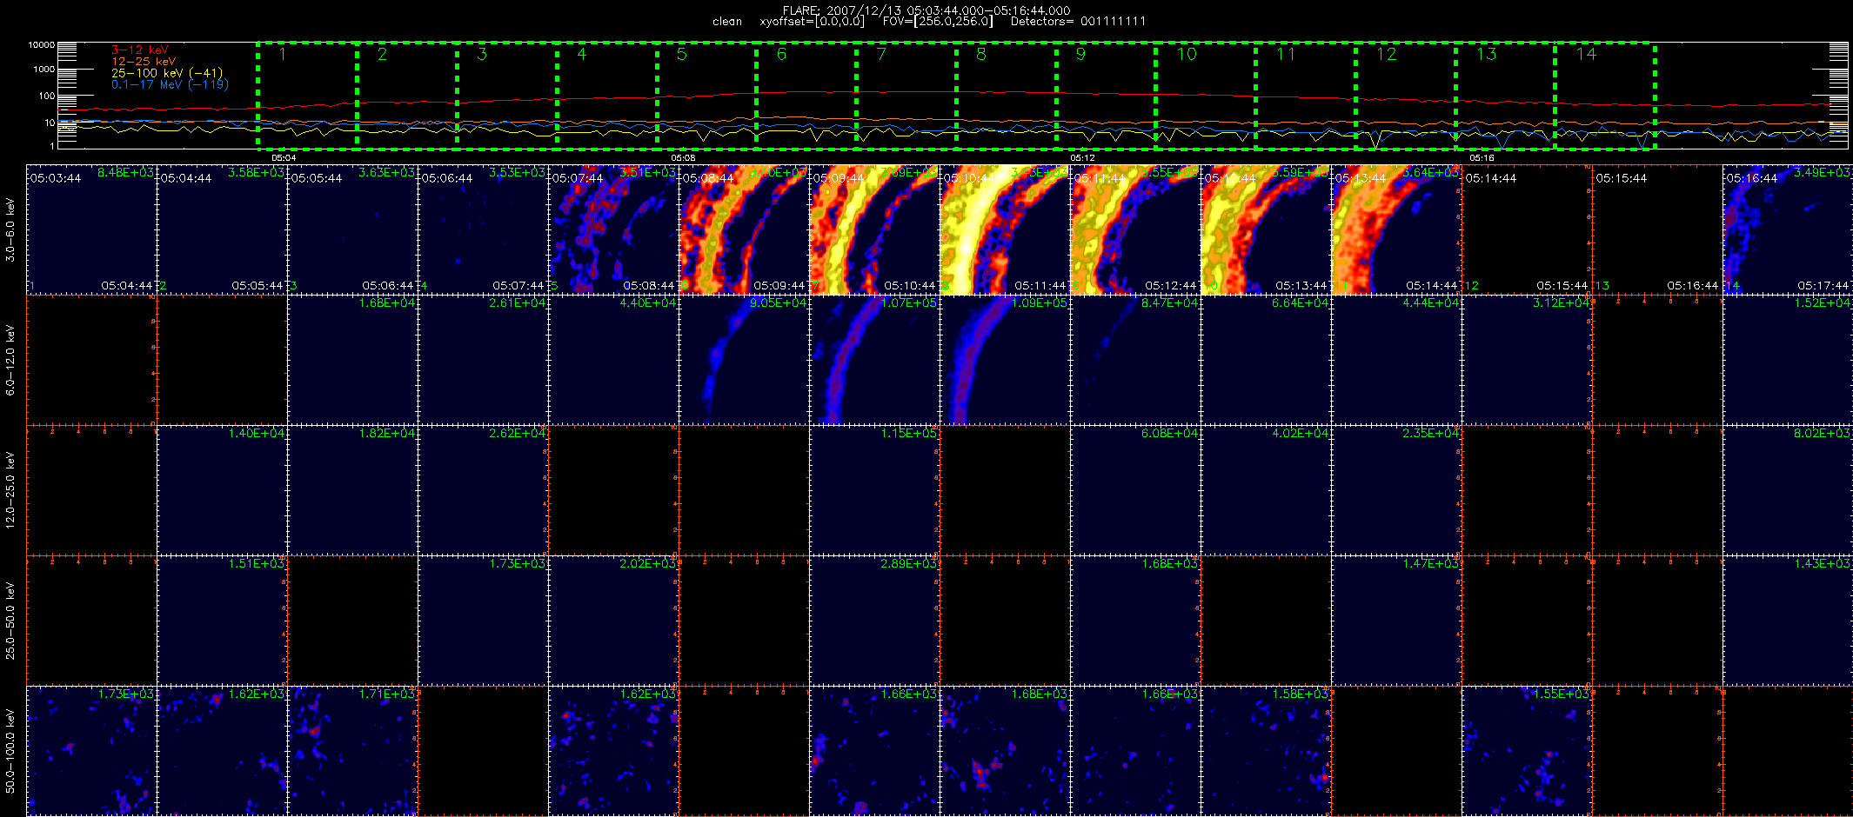Pick interval number 7 in the light curve
The image size is (1853, 817).
[881, 55]
